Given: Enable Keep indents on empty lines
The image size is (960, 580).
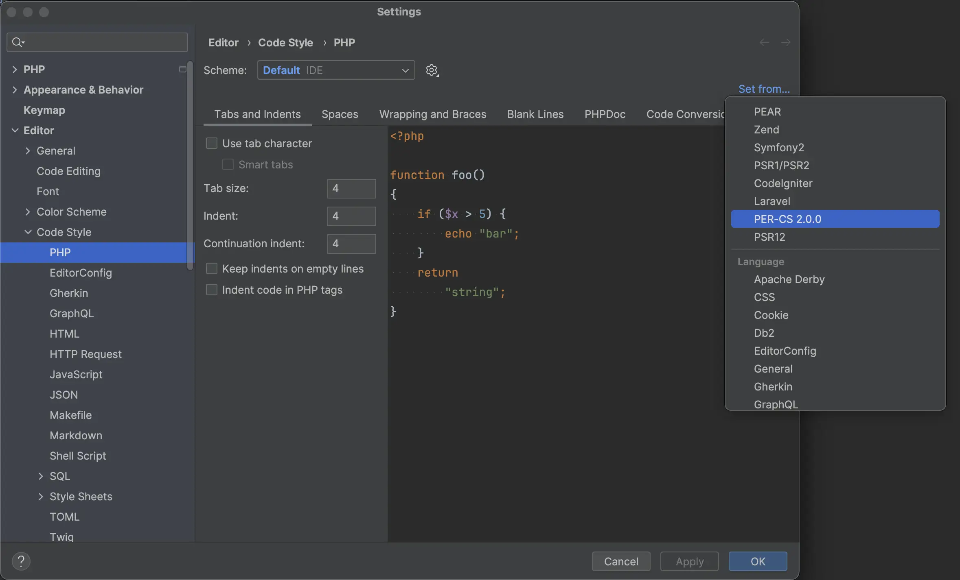Looking at the screenshot, I should pyautogui.click(x=212, y=268).
